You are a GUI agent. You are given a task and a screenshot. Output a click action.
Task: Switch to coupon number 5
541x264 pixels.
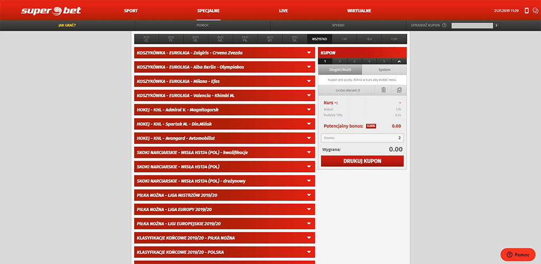click(x=385, y=61)
